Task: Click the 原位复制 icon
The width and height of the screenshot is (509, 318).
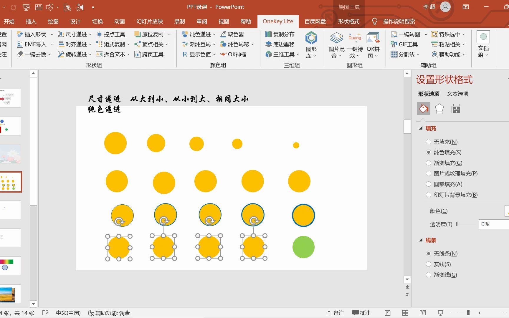Action: (137, 34)
